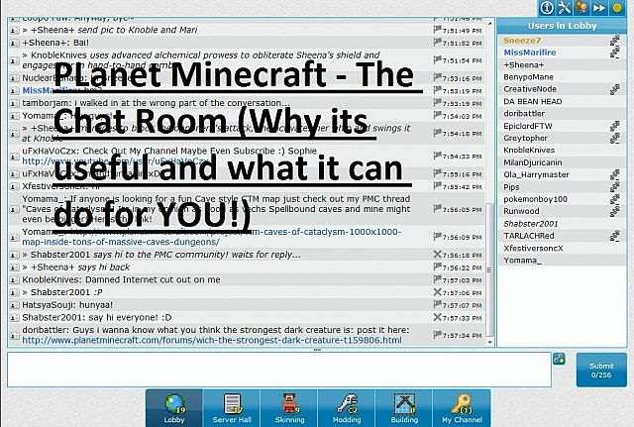The height and width of the screenshot is (427, 634).
Task: Click user icon left of 'KnobleKnives: Damned Internet'
Action: point(14,280)
